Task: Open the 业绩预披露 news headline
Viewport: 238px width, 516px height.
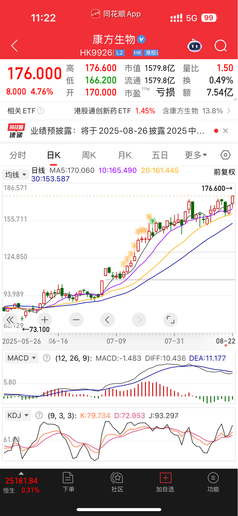Action: (x=118, y=131)
